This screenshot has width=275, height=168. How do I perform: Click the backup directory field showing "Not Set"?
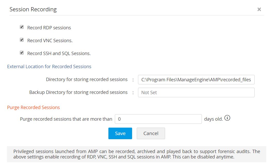point(196,92)
